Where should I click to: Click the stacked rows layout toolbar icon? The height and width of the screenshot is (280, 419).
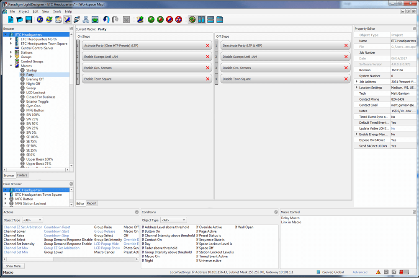[x=211, y=19]
